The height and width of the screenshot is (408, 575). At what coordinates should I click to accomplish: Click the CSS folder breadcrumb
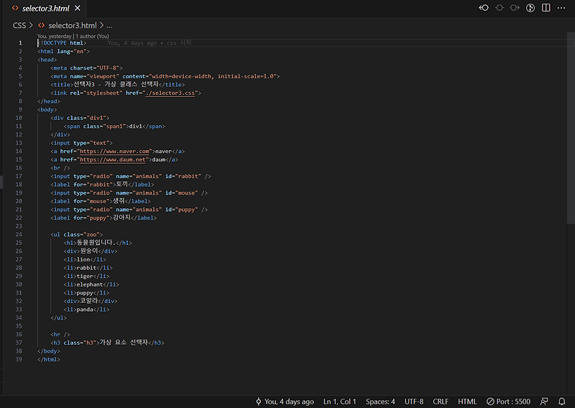pos(19,25)
